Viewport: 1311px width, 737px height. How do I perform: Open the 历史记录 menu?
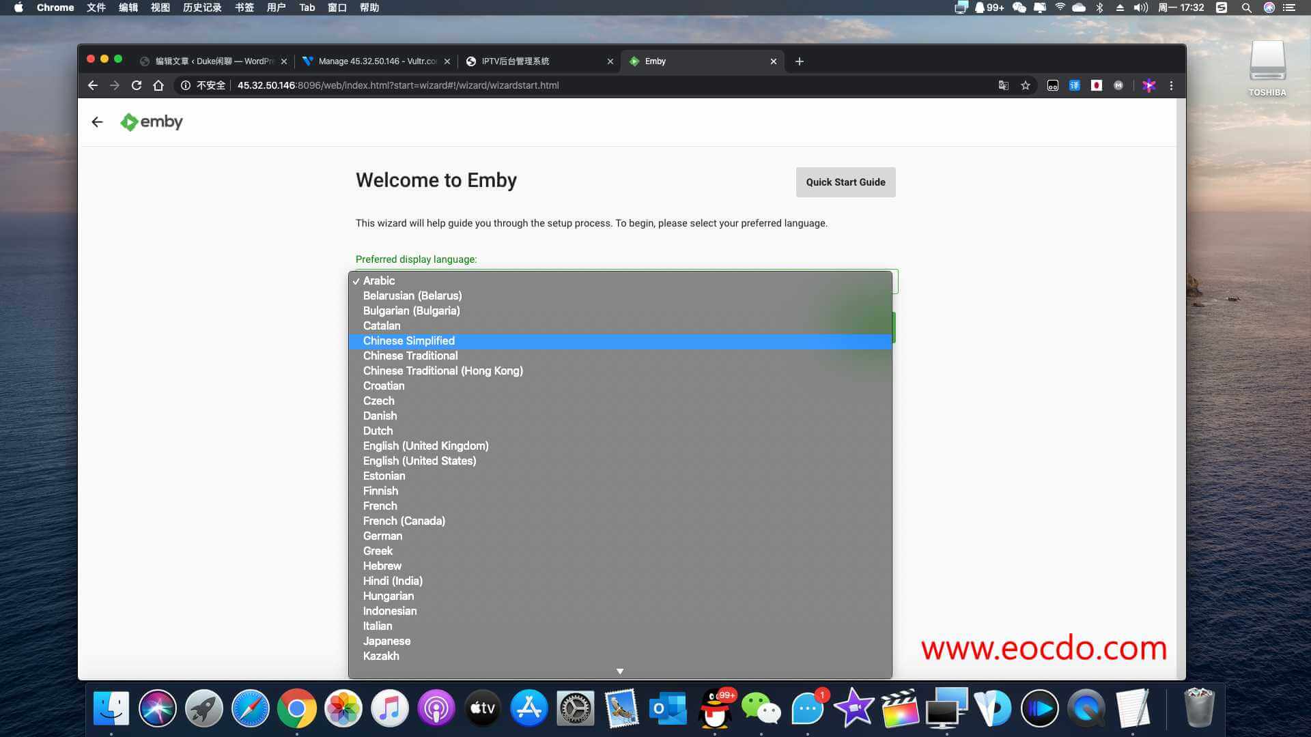coord(202,8)
